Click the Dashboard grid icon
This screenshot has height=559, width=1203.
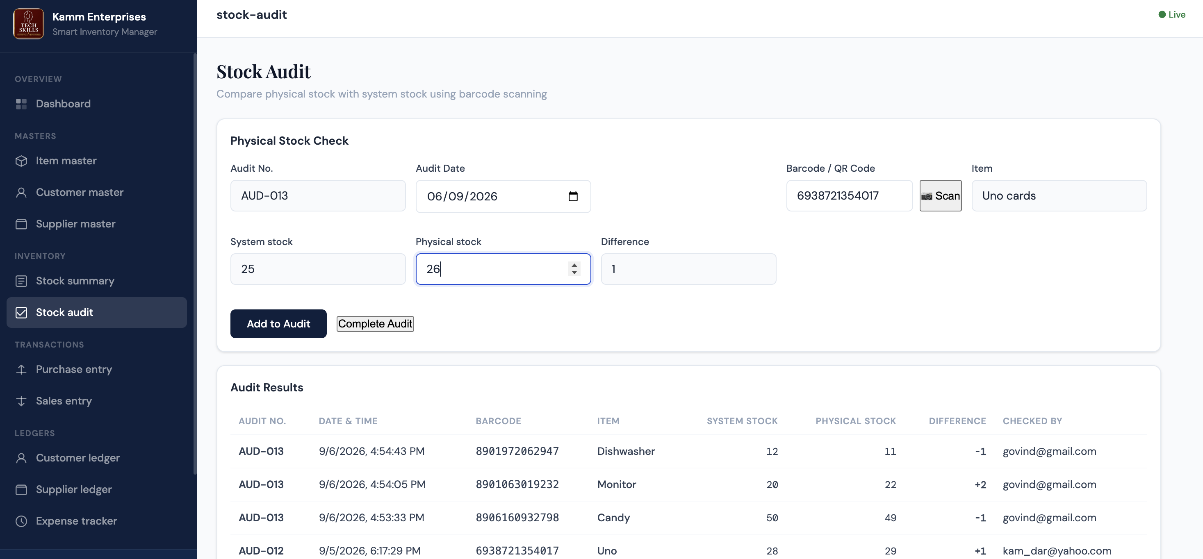point(21,104)
